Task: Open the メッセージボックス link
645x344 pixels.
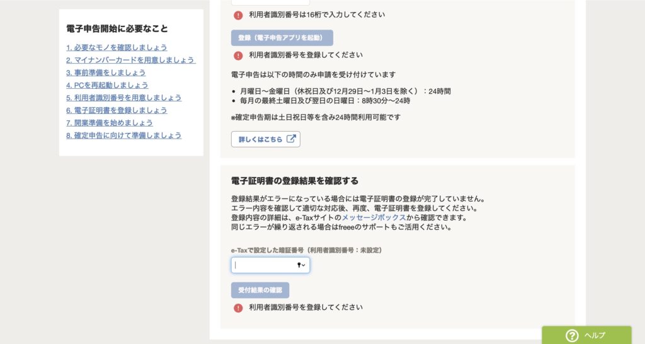Action: (374, 217)
